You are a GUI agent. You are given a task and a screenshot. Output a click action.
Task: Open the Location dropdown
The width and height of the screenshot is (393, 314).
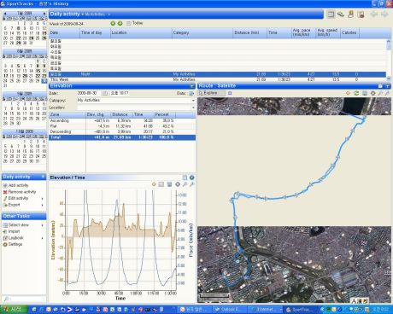(x=193, y=108)
